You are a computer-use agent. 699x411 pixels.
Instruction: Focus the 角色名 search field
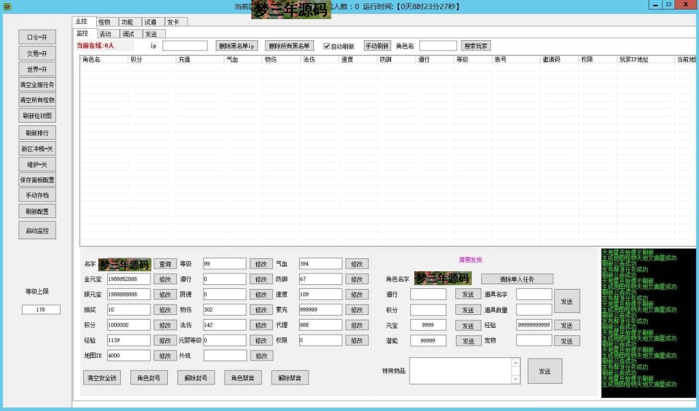438,46
